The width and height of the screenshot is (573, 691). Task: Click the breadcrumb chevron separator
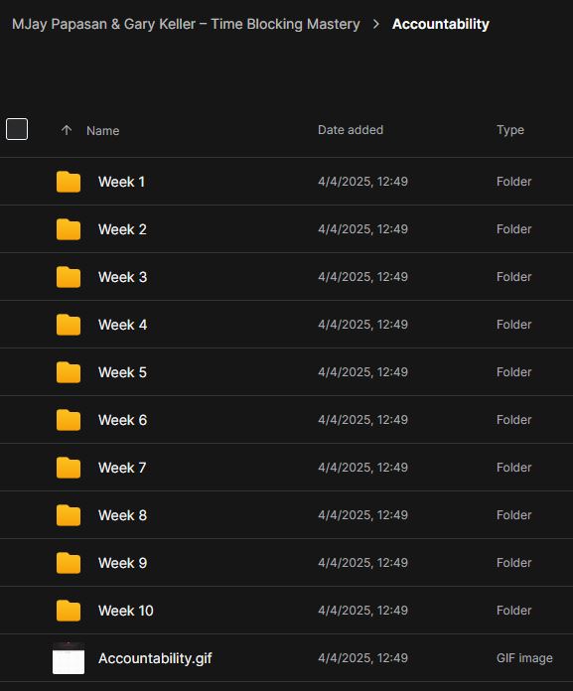376,24
